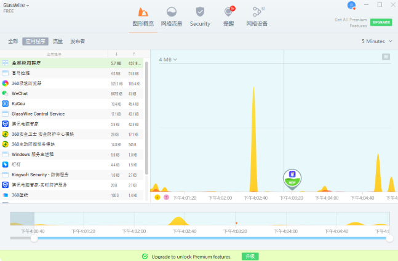This screenshot has height=261, width=398.
Task: Select the WeChat app icon
Action: pos(5,93)
